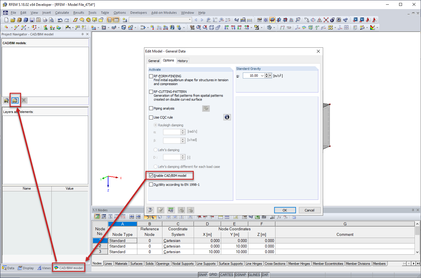Open help via the question-mark icon in dialog
Viewport: 421px width, 278px height.
coord(150,210)
